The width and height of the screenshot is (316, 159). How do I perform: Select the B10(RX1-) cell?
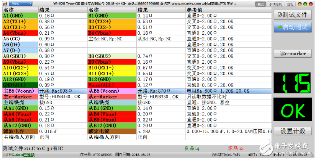(112, 68)
